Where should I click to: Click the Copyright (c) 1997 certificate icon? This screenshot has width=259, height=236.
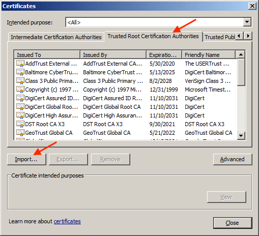click(x=20, y=90)
